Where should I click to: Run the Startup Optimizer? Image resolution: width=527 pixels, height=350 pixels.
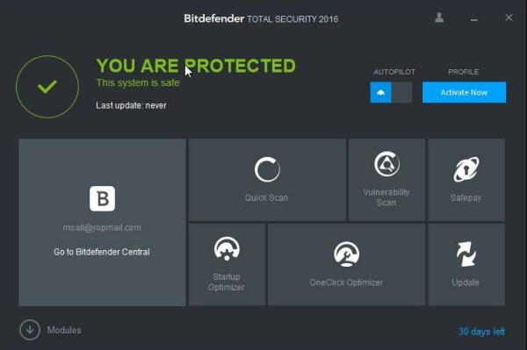tap(227, 264)
